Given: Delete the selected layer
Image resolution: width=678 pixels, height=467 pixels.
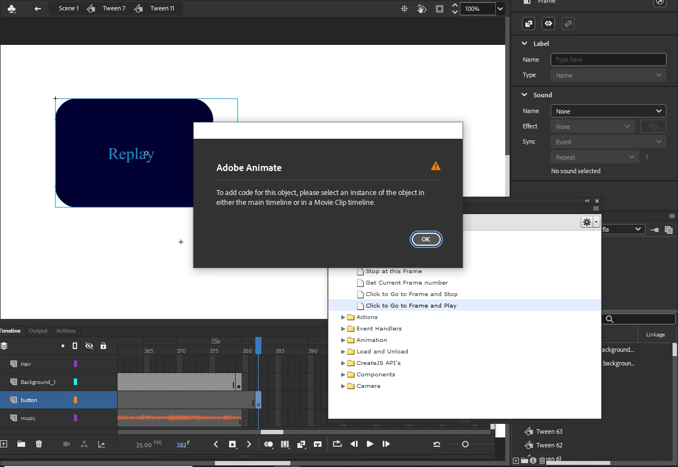Looking at the screenshot, I should point(39,444).
